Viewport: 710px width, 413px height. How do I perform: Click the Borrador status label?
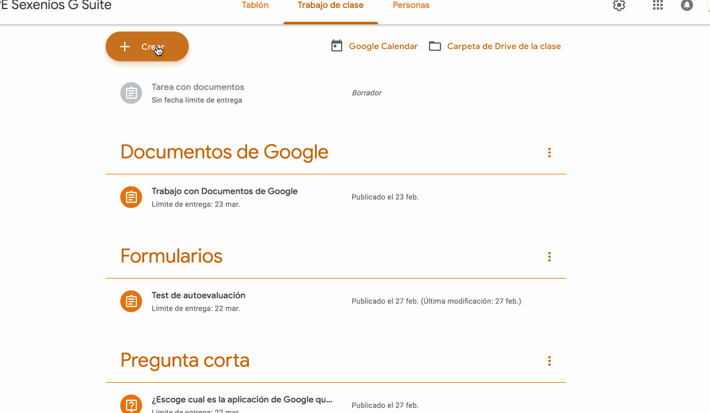pos(367,93)
